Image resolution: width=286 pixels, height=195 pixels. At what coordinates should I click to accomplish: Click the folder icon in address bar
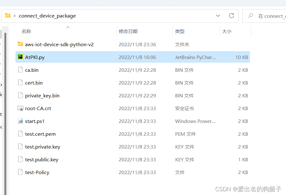(x=8, y=16)
